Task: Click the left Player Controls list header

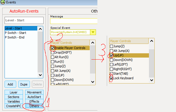Action: point(70,43)
